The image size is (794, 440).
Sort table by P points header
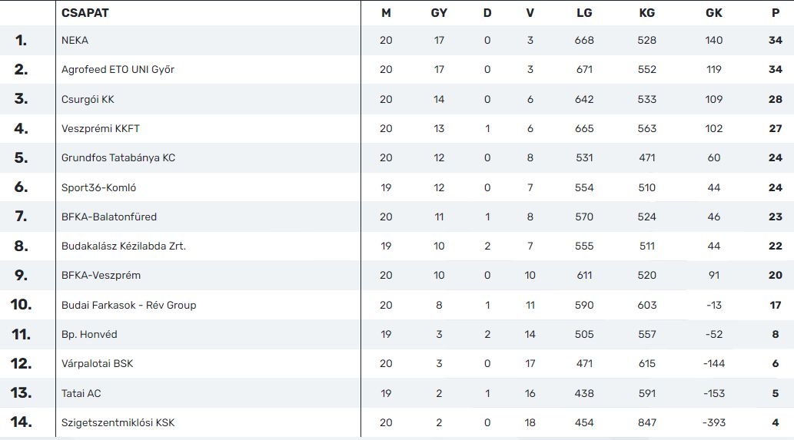pyautogui.click(x=776, y=13)
